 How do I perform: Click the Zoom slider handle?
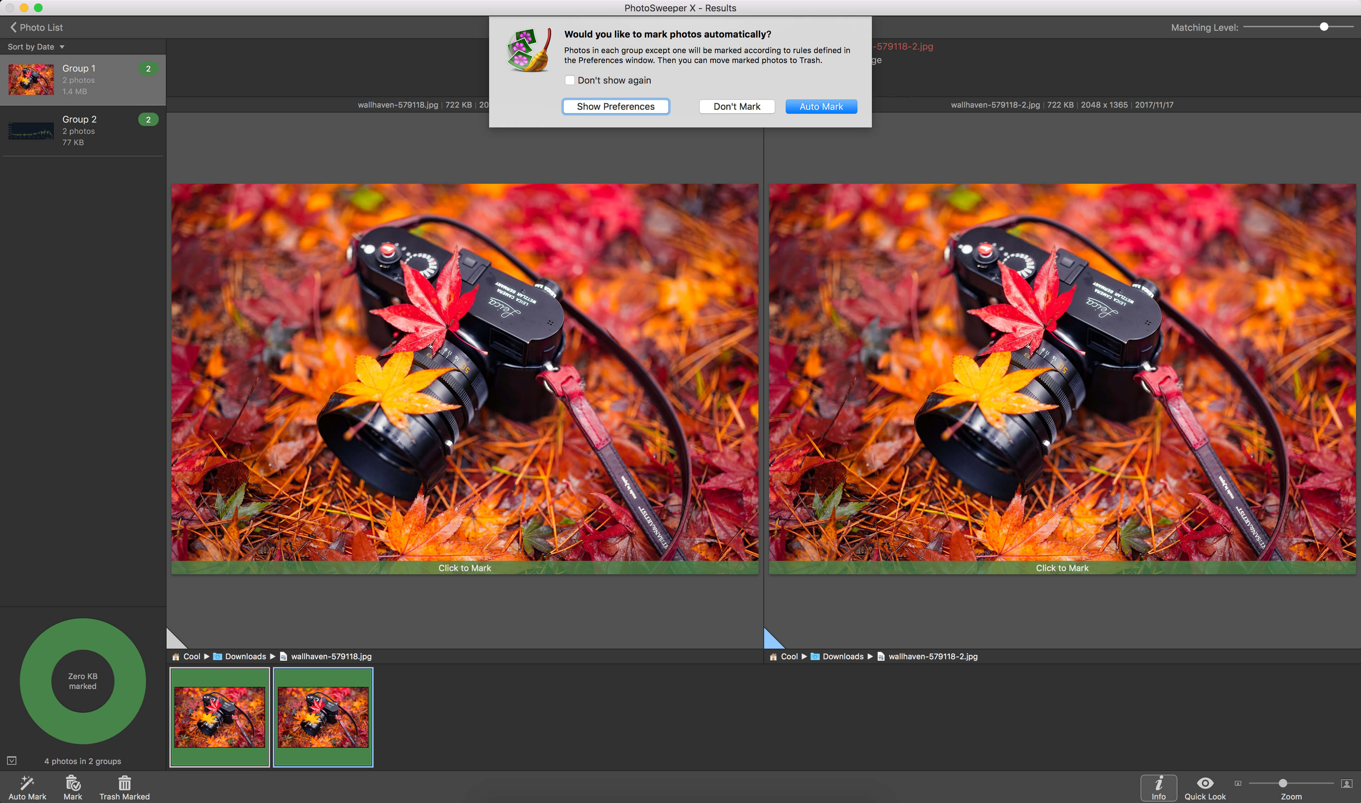point(1282,783)
